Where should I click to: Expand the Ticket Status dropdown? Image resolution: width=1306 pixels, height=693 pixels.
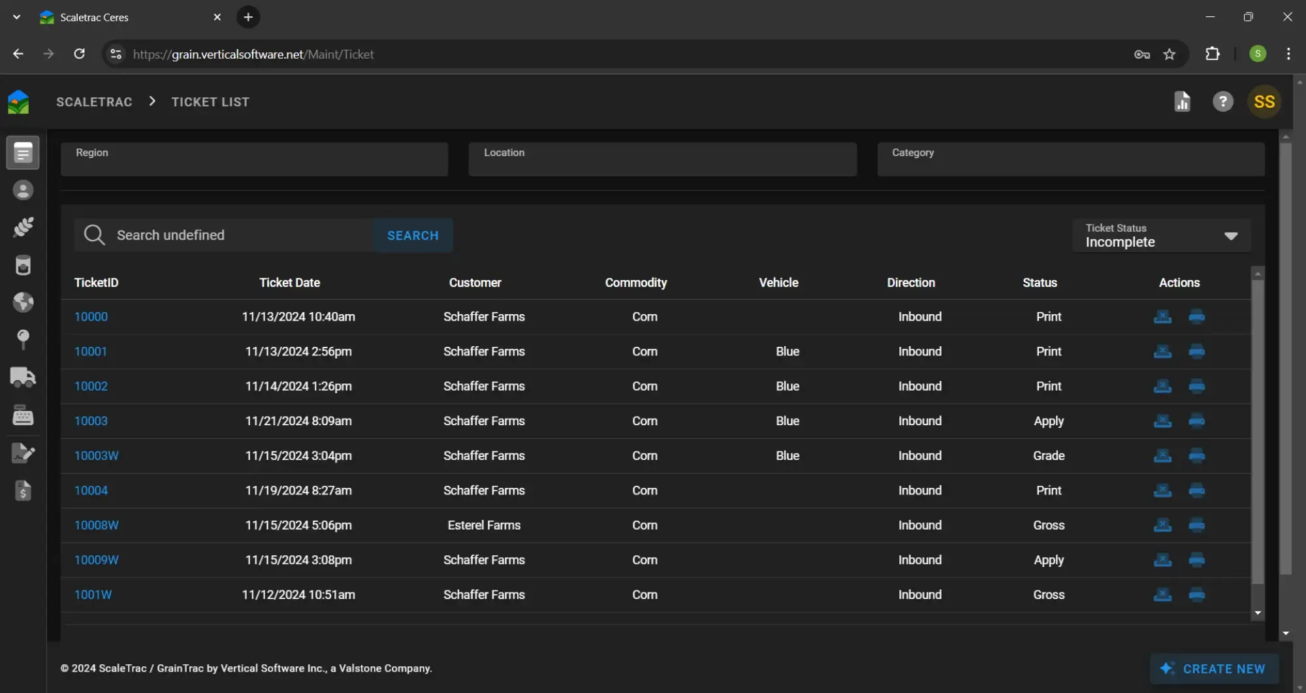click(x=1232, y=236)
